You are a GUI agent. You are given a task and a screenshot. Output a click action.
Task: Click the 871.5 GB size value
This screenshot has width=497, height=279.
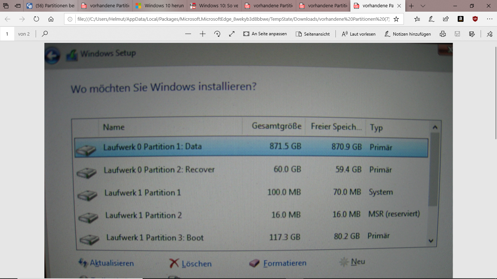coord(285,146)
